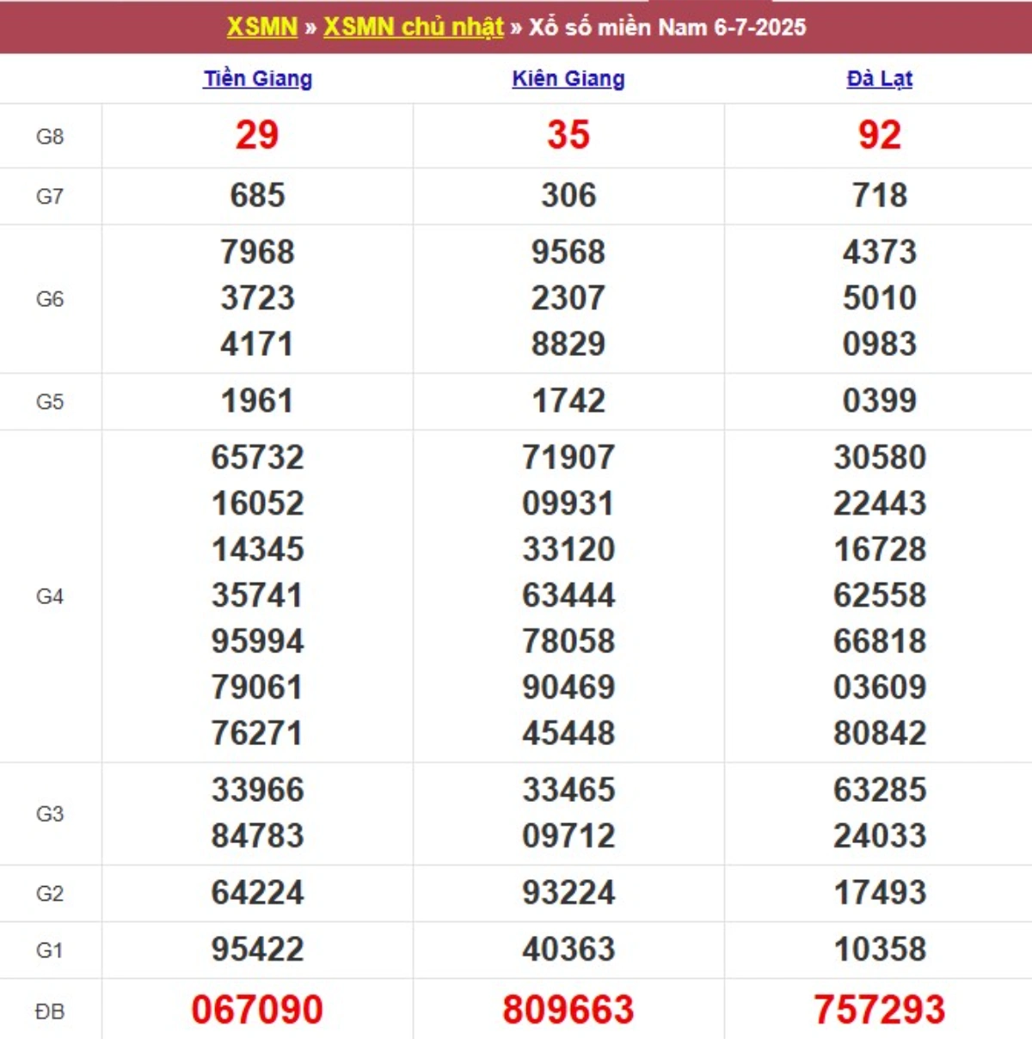Click G4 number 66818
The width and height of the screenshot is (1032, 1039).
click(x=880, y=641)
